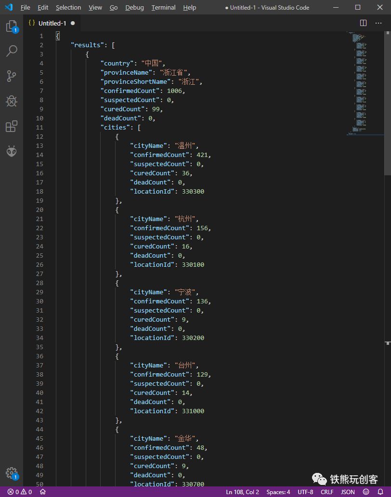Click the cityName value "温州"
391x497 pixels.
point(185,146)
